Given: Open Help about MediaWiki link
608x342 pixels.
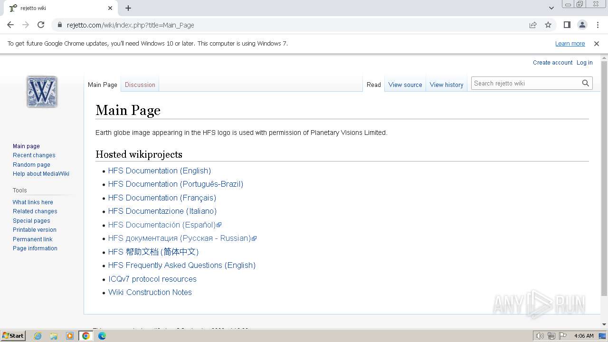Looking at the screenshot, I should pyautogui.click(x=41, y=174).
